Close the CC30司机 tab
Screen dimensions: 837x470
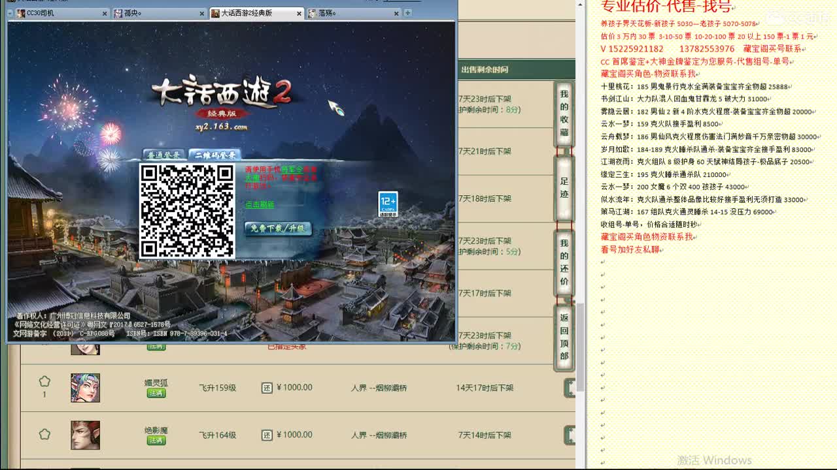(x=105, y=13)
